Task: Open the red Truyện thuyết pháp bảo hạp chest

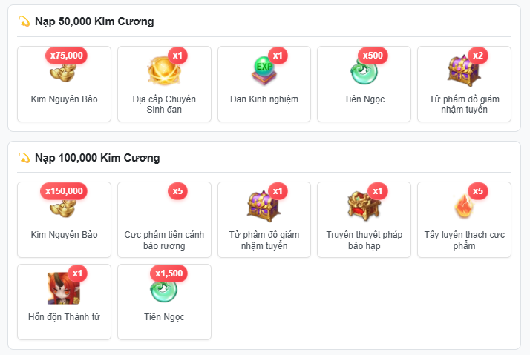Action: [x=364, y=207]
